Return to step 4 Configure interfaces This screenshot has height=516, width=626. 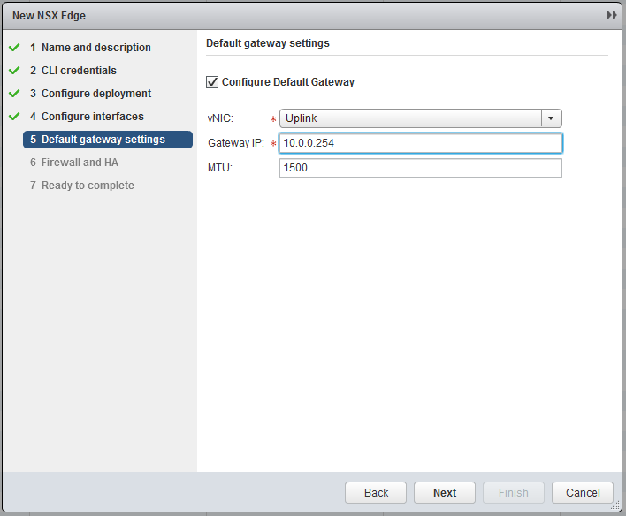tap(92, 117)
